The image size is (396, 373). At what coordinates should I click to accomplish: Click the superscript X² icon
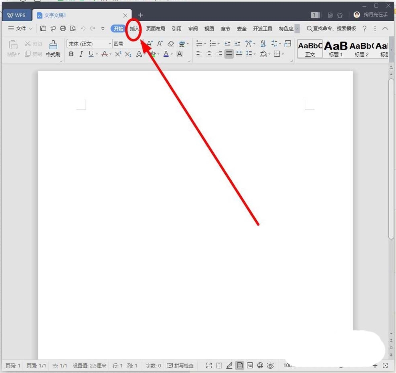tap(118, 54)
